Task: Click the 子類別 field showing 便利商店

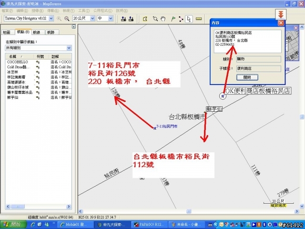Action: tap(258, 69)
